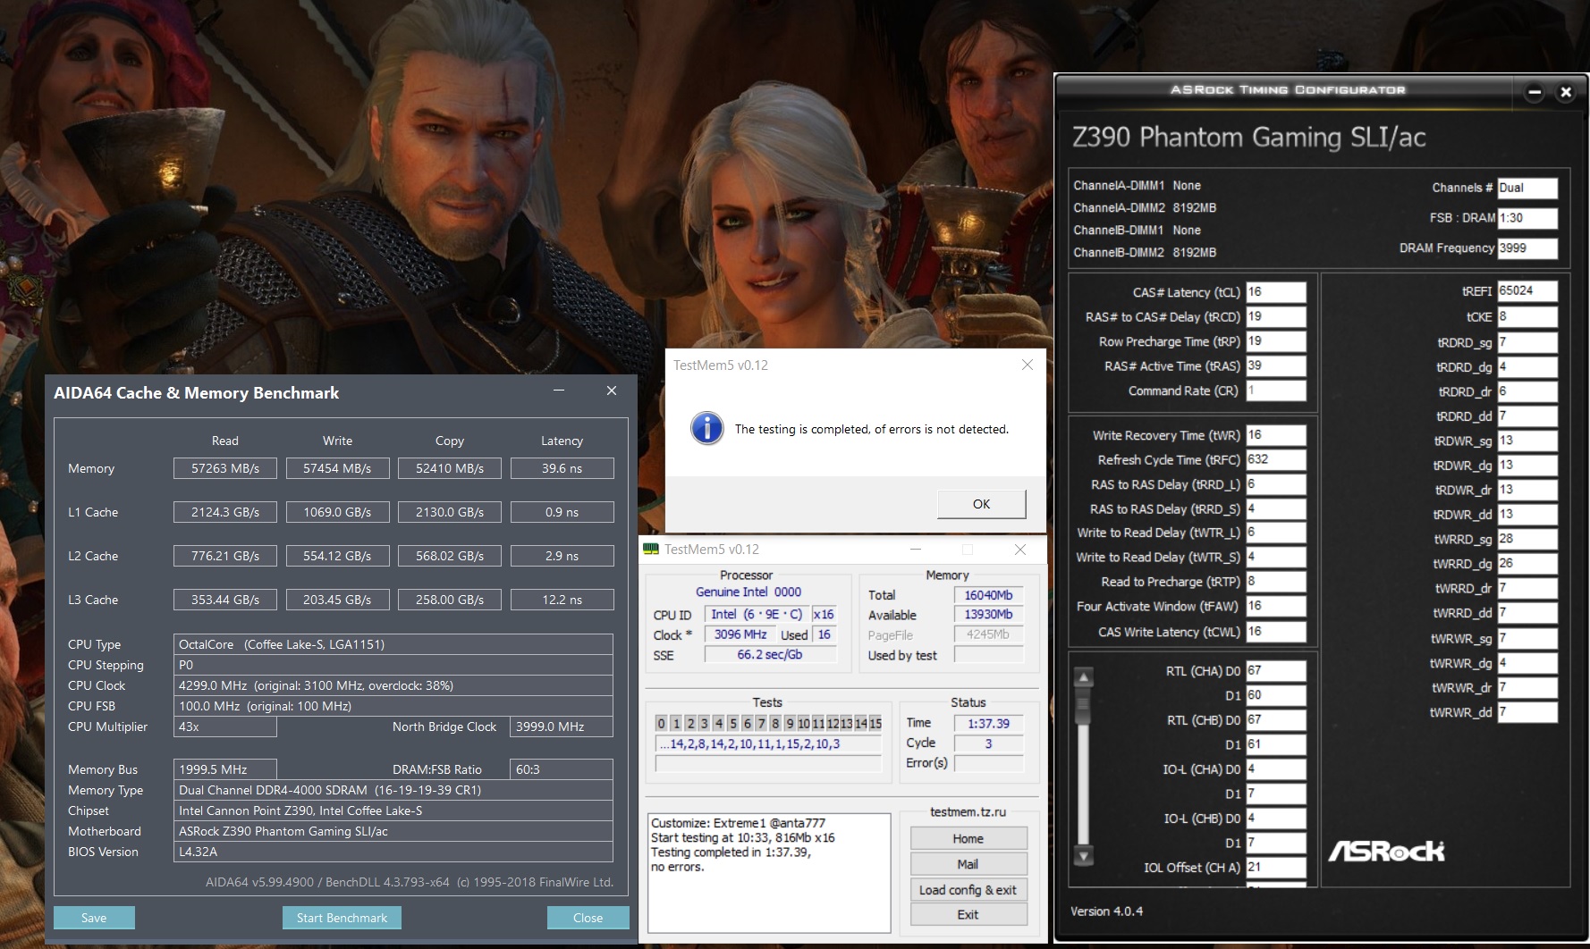Screen dimensions: 1590x949
Task: Click Load config & exit in TestMem5
Action: point(968,890)
